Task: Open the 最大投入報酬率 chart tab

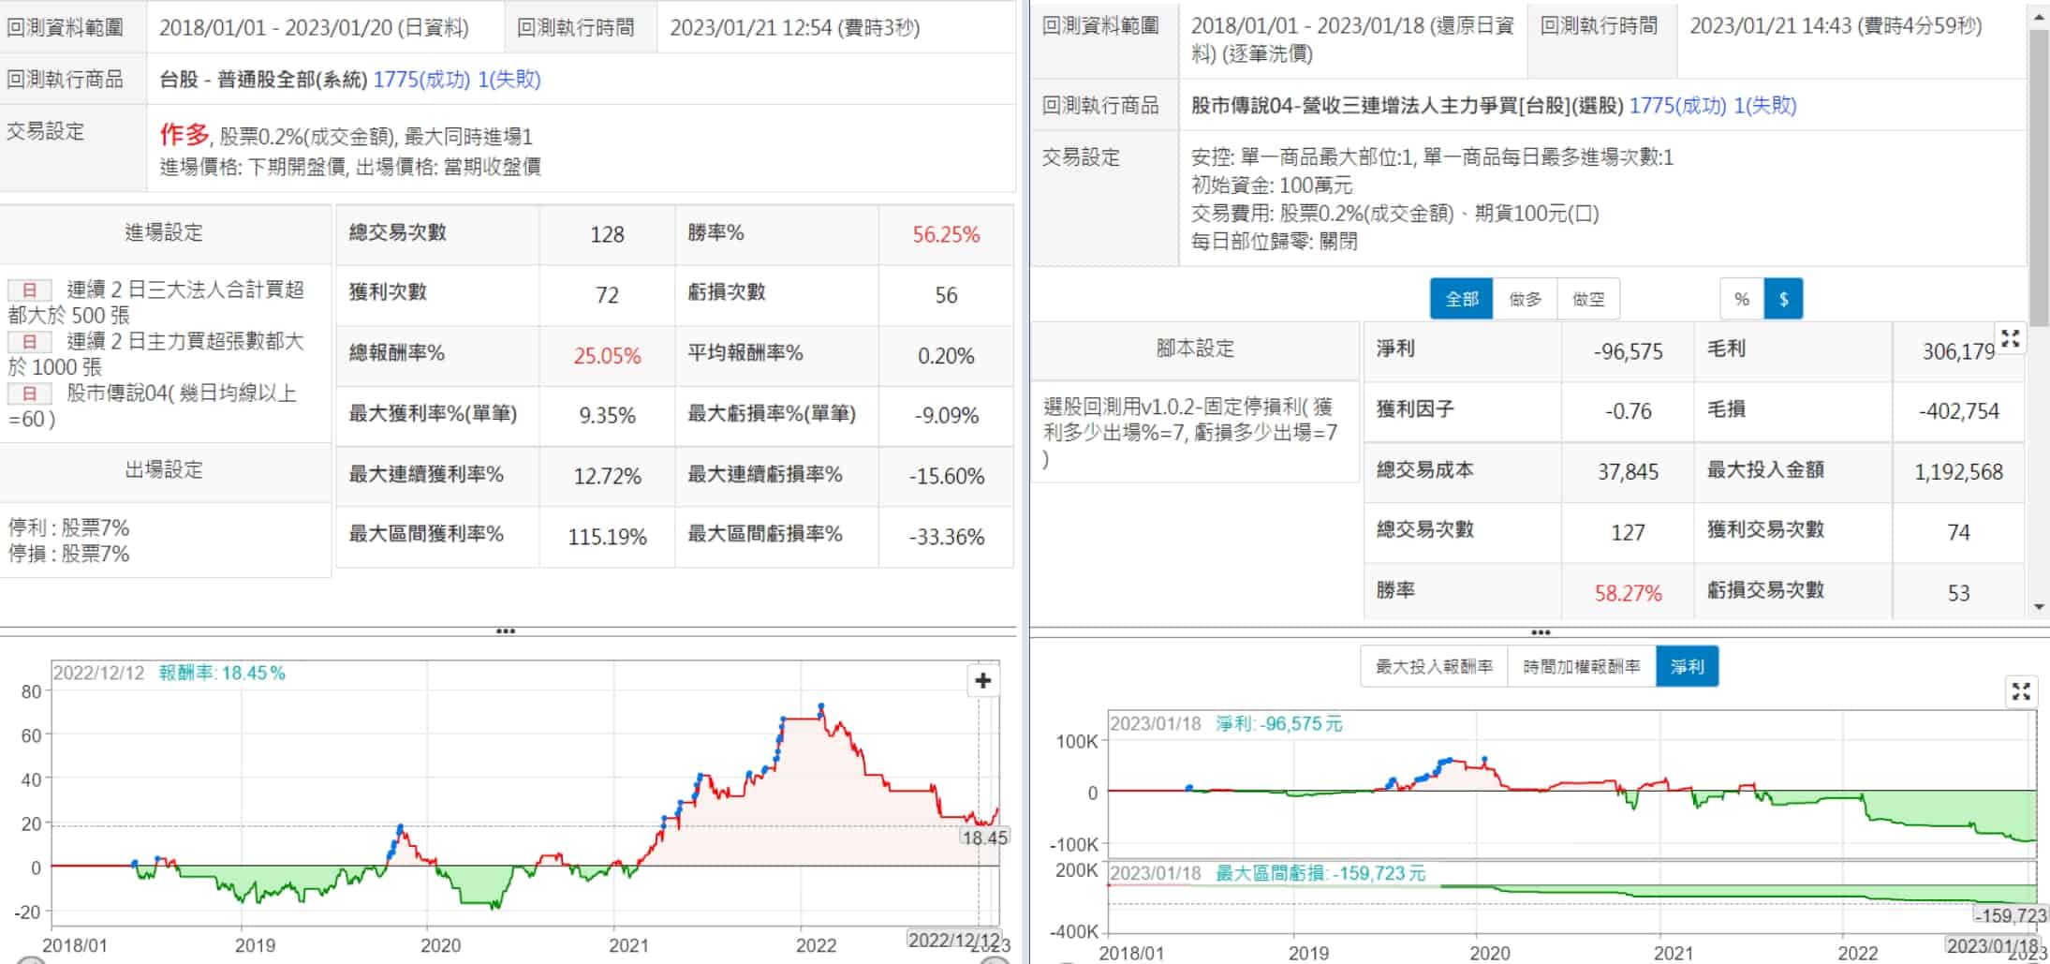Action: pos(1434,667)
